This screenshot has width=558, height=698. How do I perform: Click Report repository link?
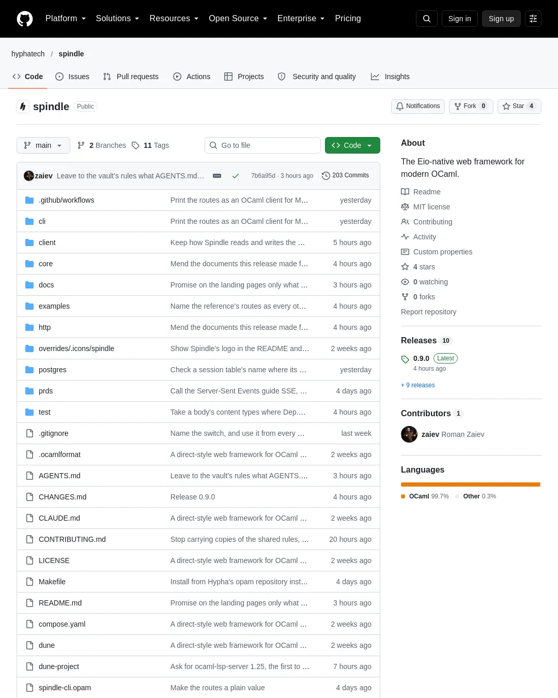click(429, 312)
